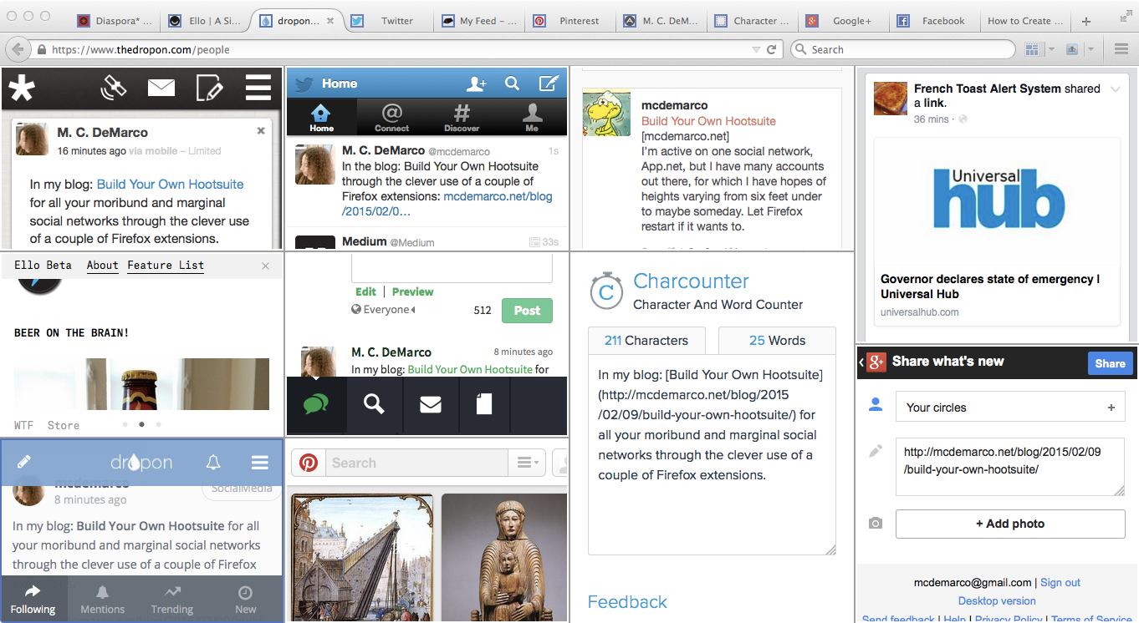Open dropon notification bell
Screen dimensions: 1139x623
tap(213, 462)
